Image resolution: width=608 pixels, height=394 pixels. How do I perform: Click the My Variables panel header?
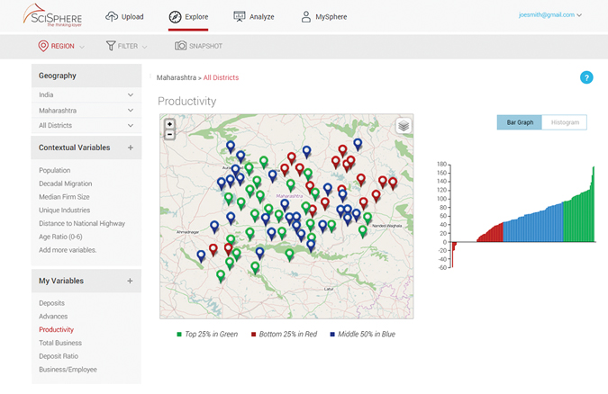coord(86,281)
